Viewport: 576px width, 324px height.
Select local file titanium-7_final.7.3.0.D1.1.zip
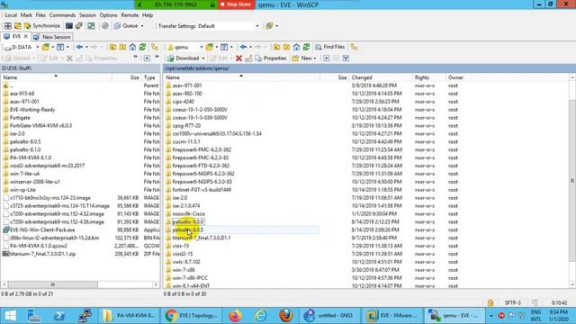(x=42, y=254)
